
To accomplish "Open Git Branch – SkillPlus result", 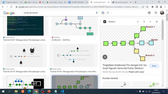I will [61, 40].
